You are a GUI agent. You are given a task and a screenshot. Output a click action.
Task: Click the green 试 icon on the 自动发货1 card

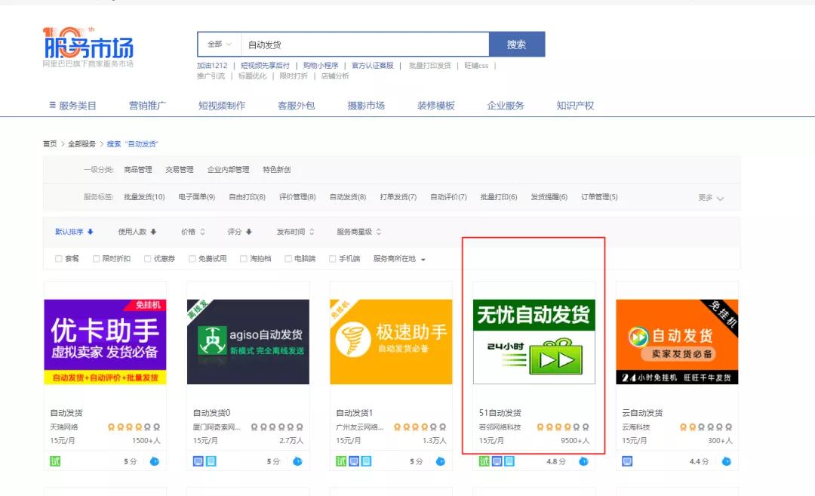point(341,461)
